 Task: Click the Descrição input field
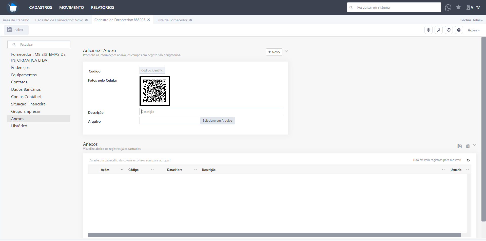click(211, 112)
